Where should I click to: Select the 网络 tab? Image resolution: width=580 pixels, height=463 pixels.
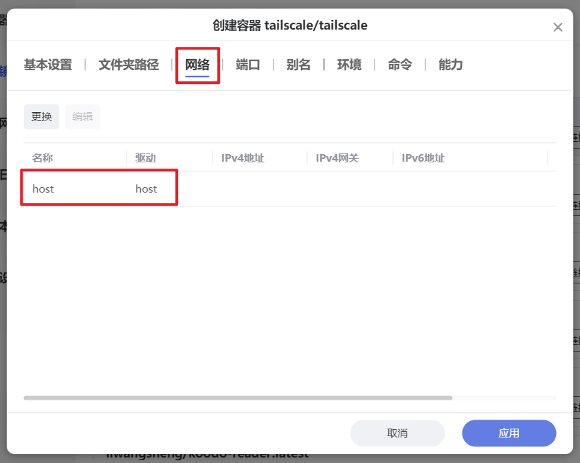click(197, 65)
